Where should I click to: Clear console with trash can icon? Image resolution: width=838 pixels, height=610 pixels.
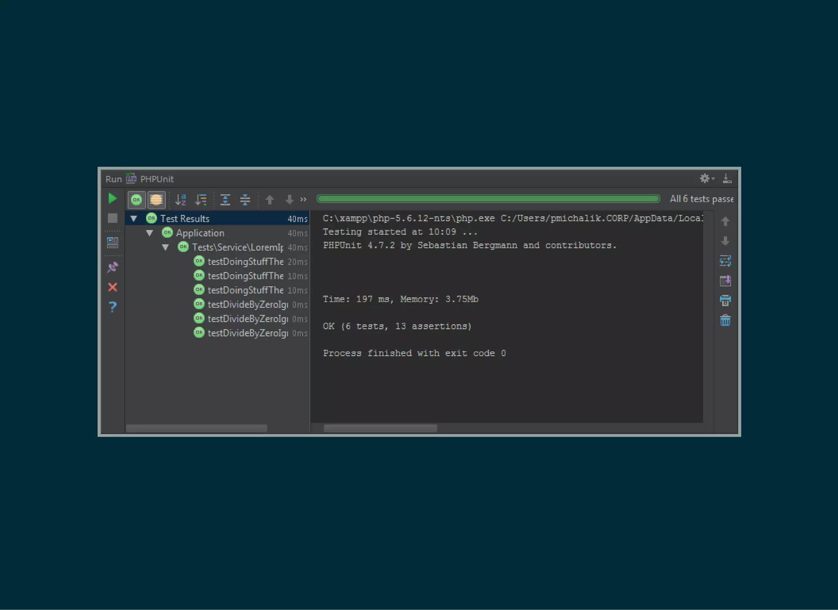coord(725,320)
